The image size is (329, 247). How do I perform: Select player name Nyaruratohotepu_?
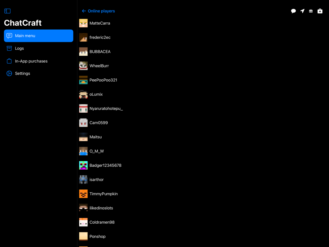tap(106, 109)
